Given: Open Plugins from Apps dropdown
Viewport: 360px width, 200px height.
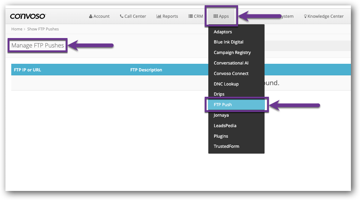Looking at the screenshot, I should pos(236,136).
